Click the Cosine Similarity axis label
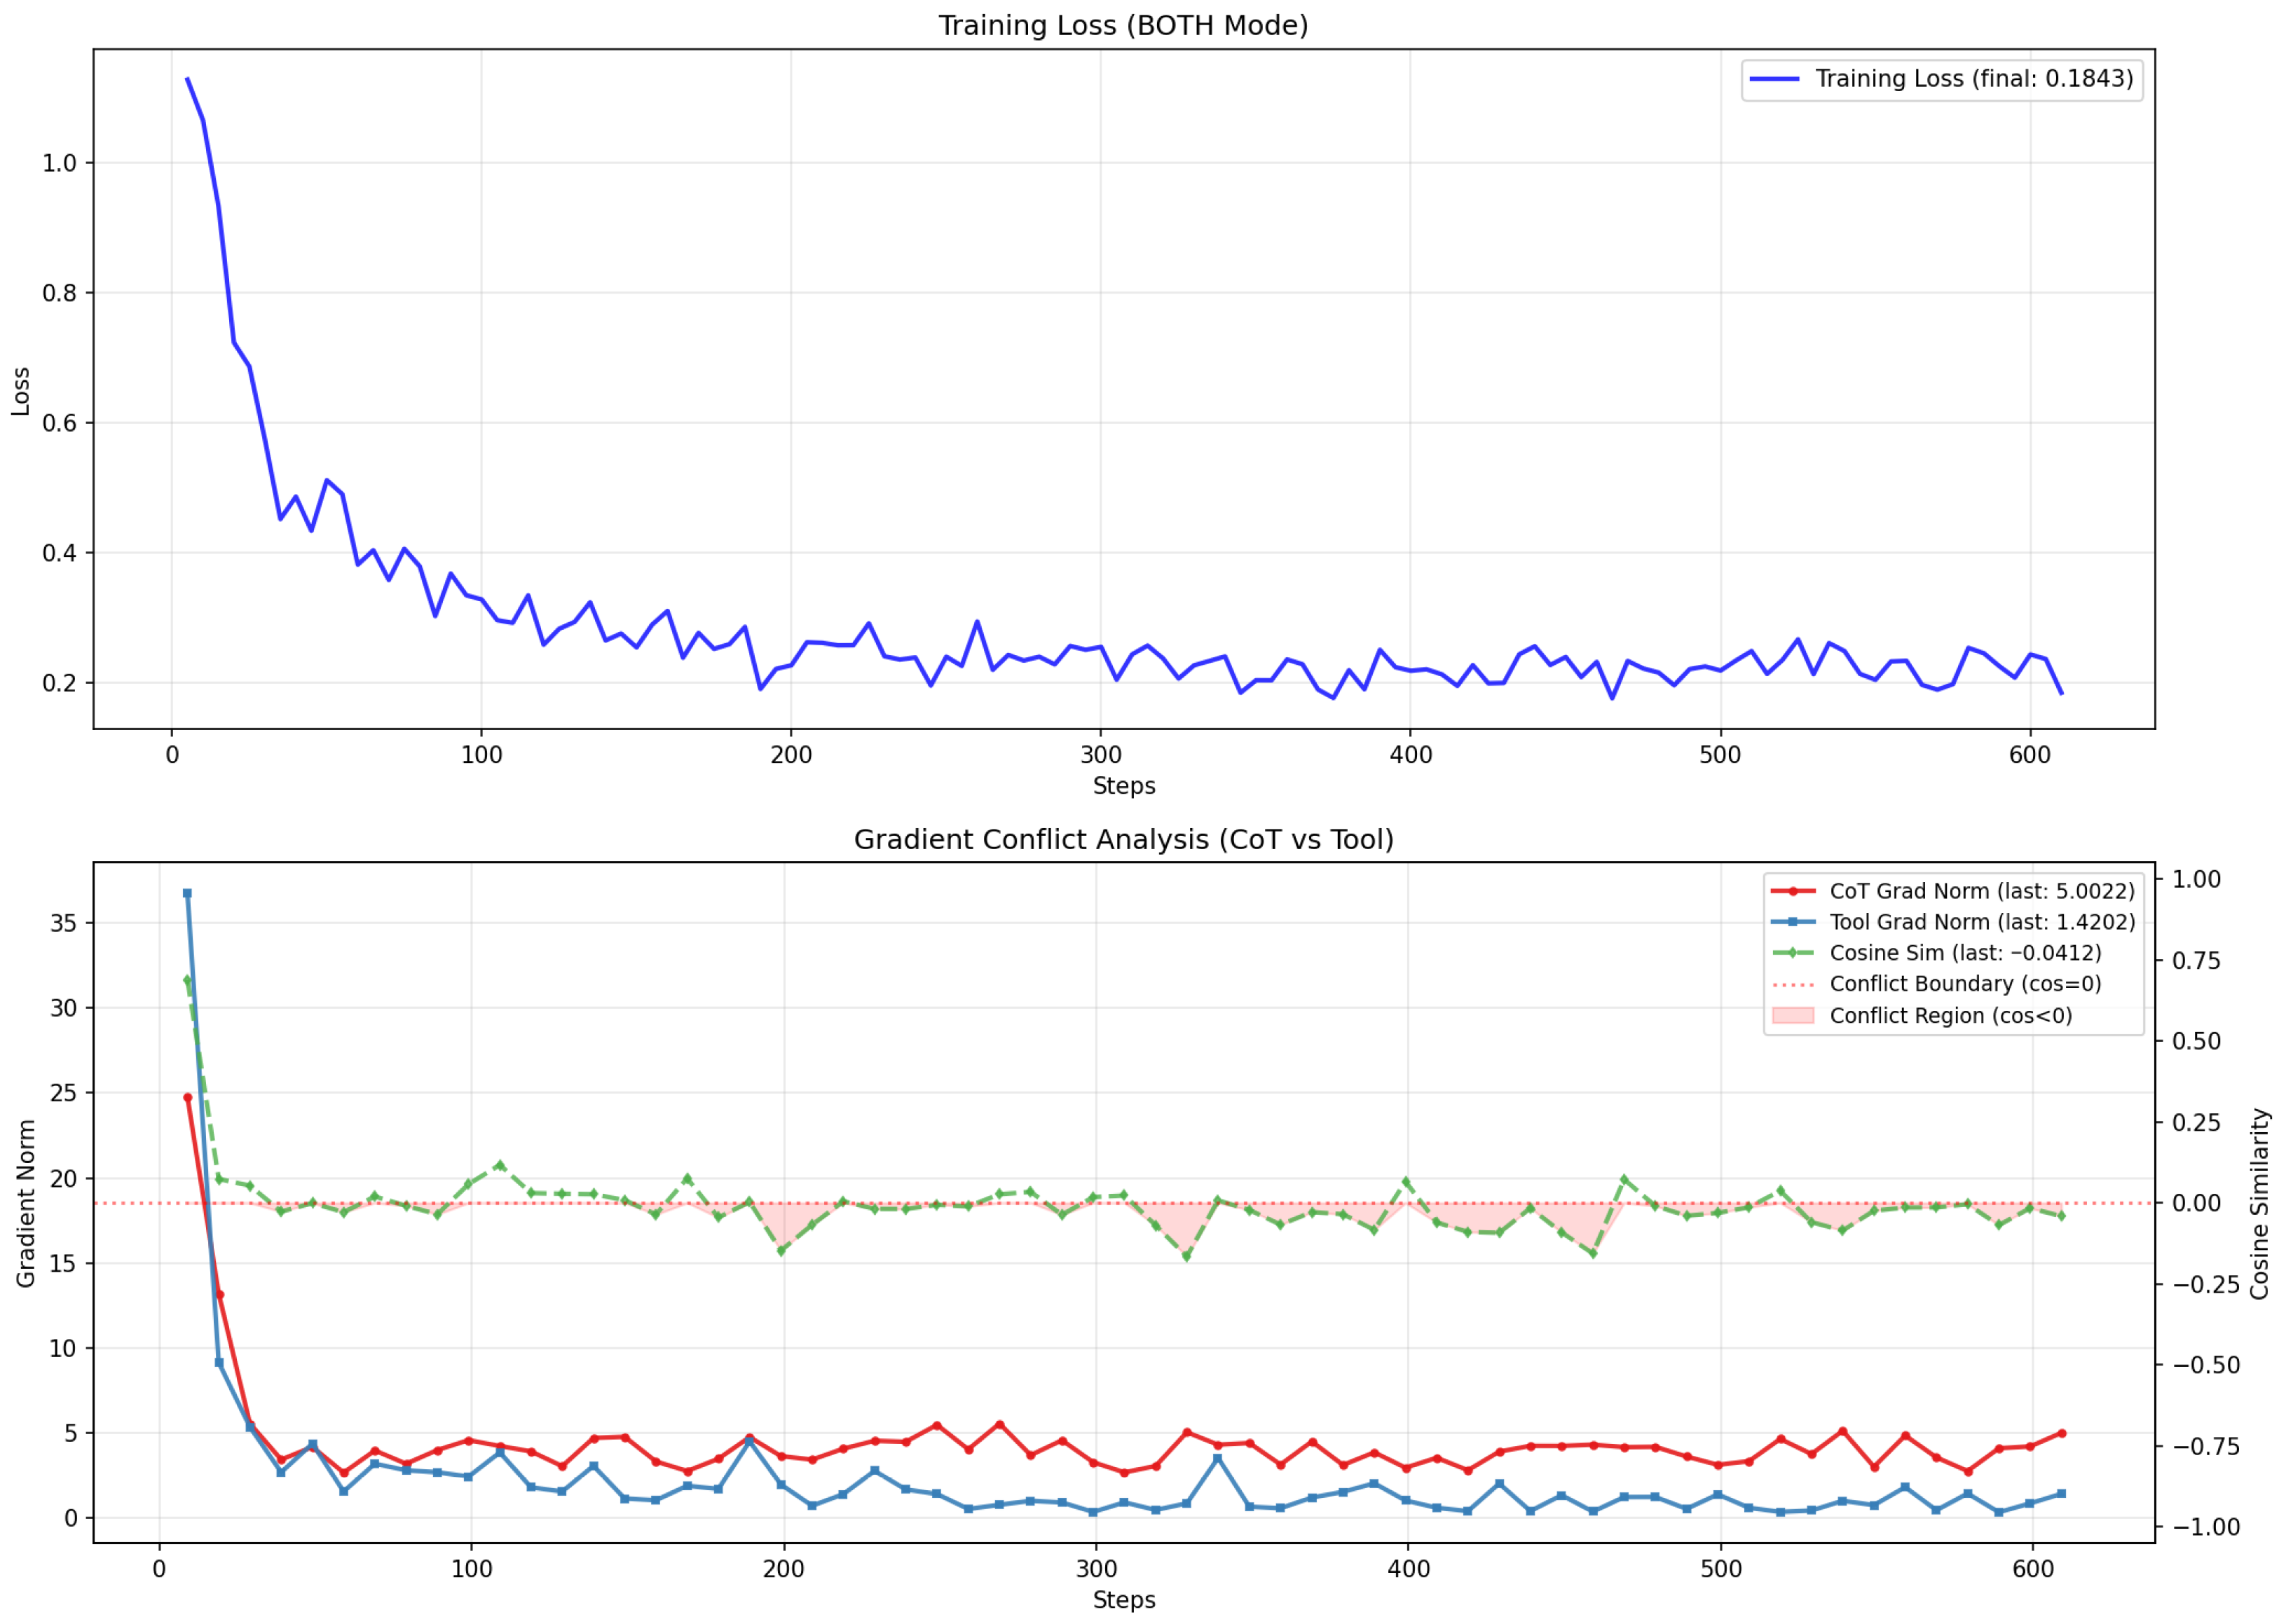Viewport: 2279px width, 1624px height. (x=2259, y=1203)
